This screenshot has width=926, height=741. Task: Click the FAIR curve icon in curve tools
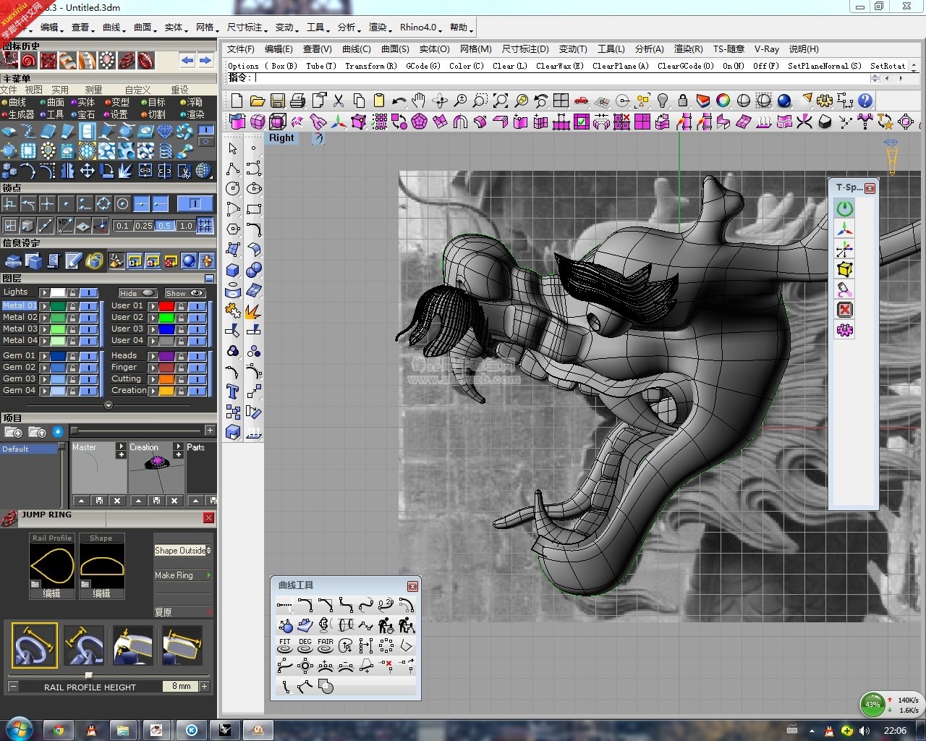pyautogui.click(x=326, y=645)
